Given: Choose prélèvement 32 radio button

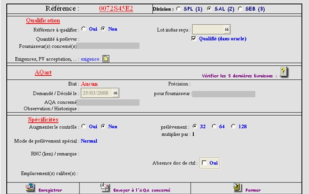Looking at the screenshot, I should click(195, 126).
